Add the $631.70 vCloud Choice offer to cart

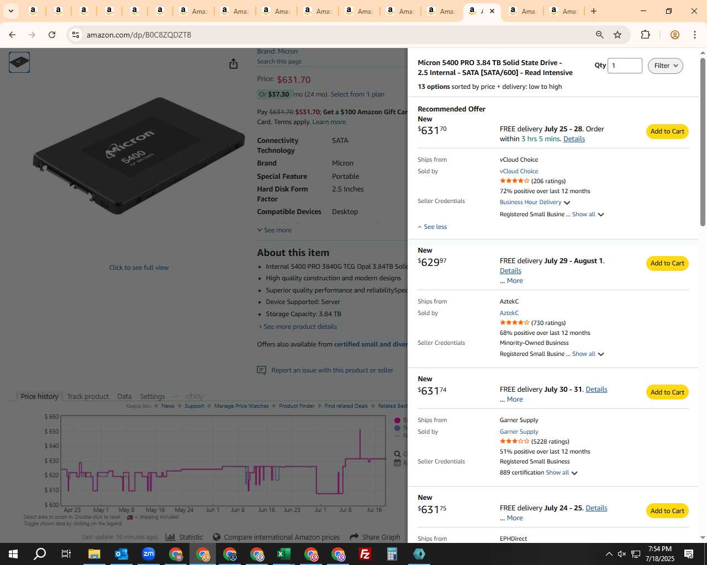(x=667, y=131)
